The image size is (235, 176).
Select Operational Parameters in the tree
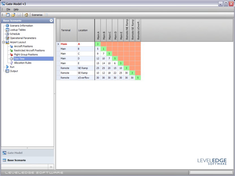point(23,38)
